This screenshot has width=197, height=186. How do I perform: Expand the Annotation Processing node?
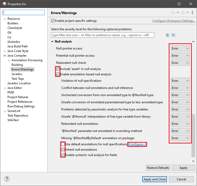(x=9, y=60)
